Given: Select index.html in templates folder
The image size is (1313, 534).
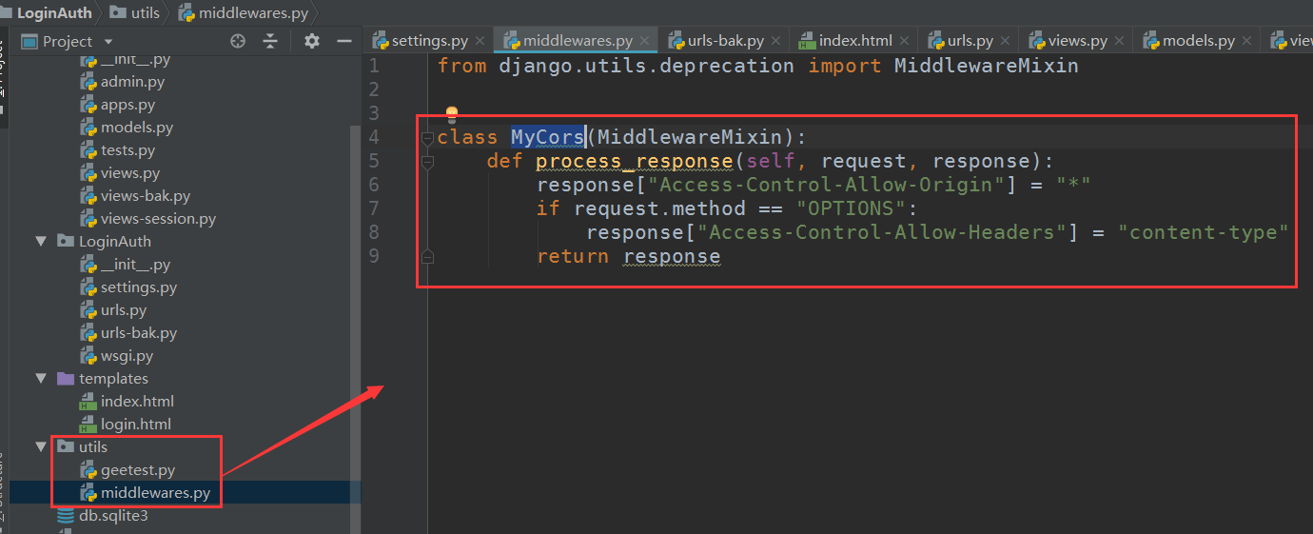Looking at the screenshot, I should pos(137,402).
